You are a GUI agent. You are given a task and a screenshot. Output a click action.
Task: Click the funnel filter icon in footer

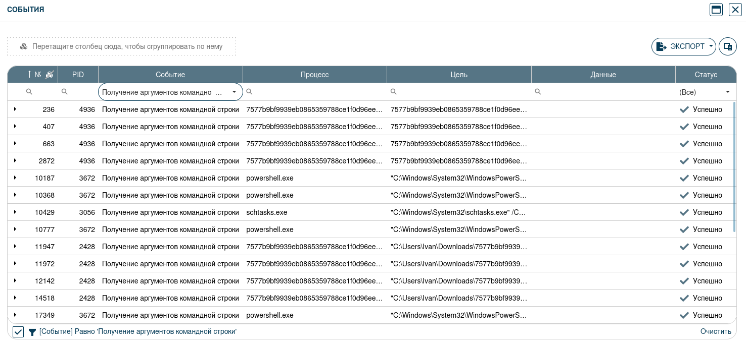32,332
